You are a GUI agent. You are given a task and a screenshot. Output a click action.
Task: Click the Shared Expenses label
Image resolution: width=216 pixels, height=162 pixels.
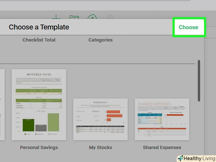[x=162, y=147]
